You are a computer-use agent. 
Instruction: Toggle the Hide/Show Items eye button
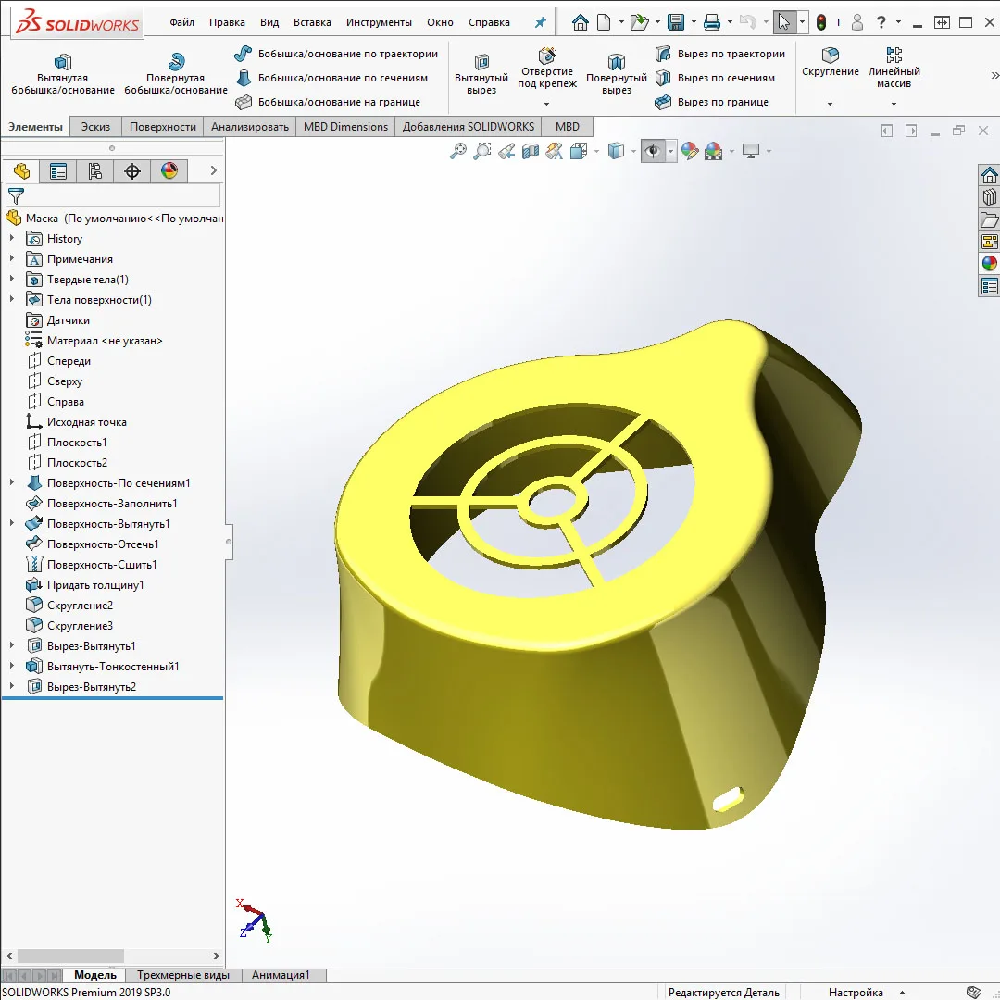pyautogui.click(x=654, y=151)
